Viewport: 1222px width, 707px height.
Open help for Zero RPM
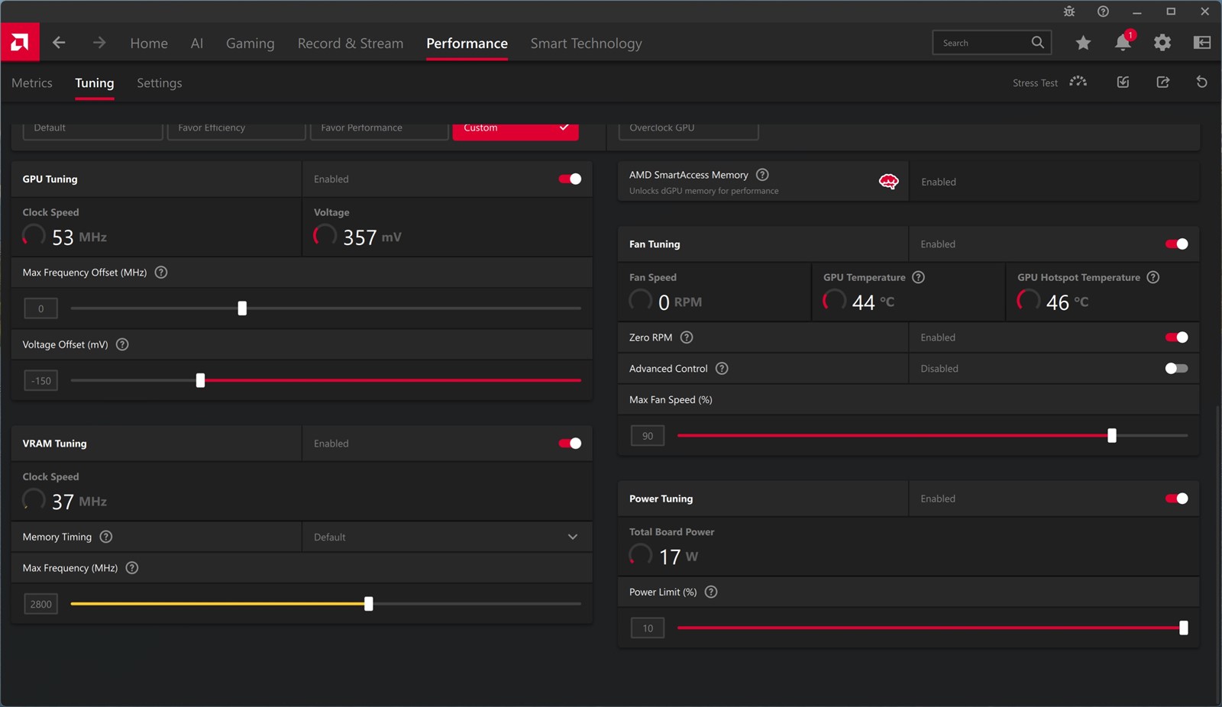687,337
